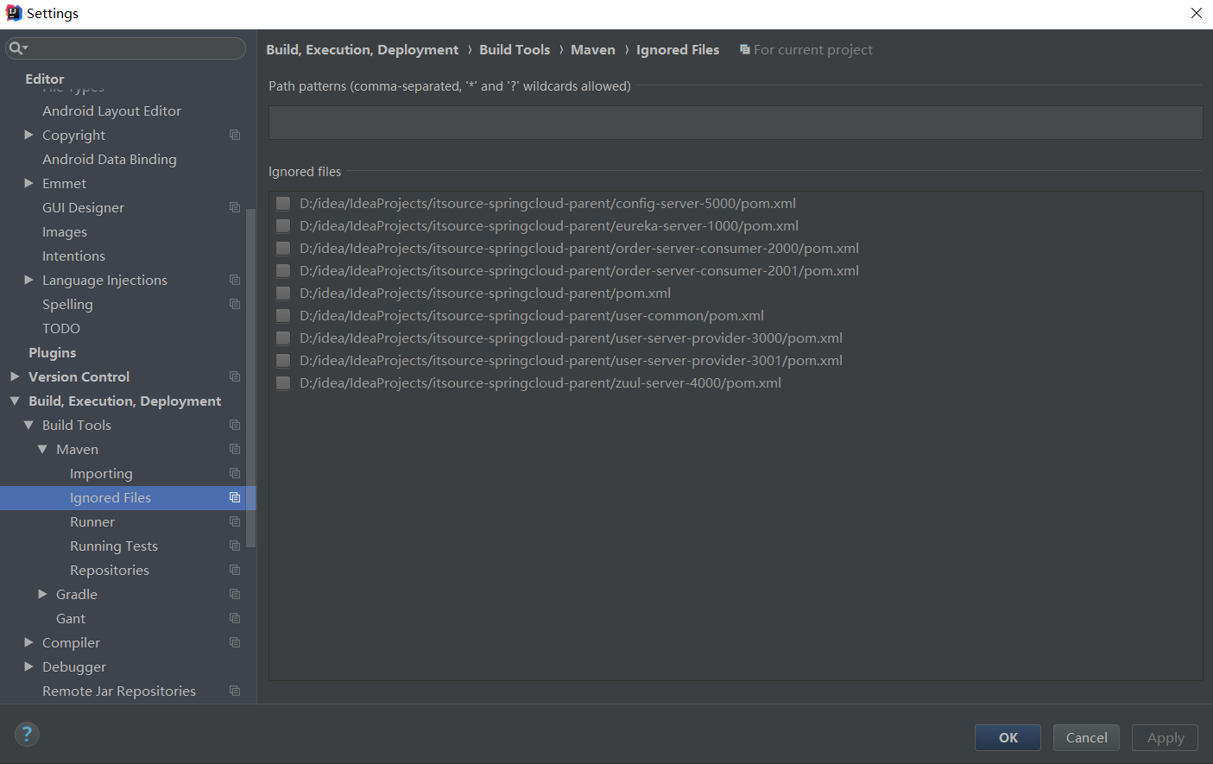This screenshot has height=764, width=1213.
Task: Check user-server-provider-3000/pom.xml checkbox
Action: (x=282, y=338)
